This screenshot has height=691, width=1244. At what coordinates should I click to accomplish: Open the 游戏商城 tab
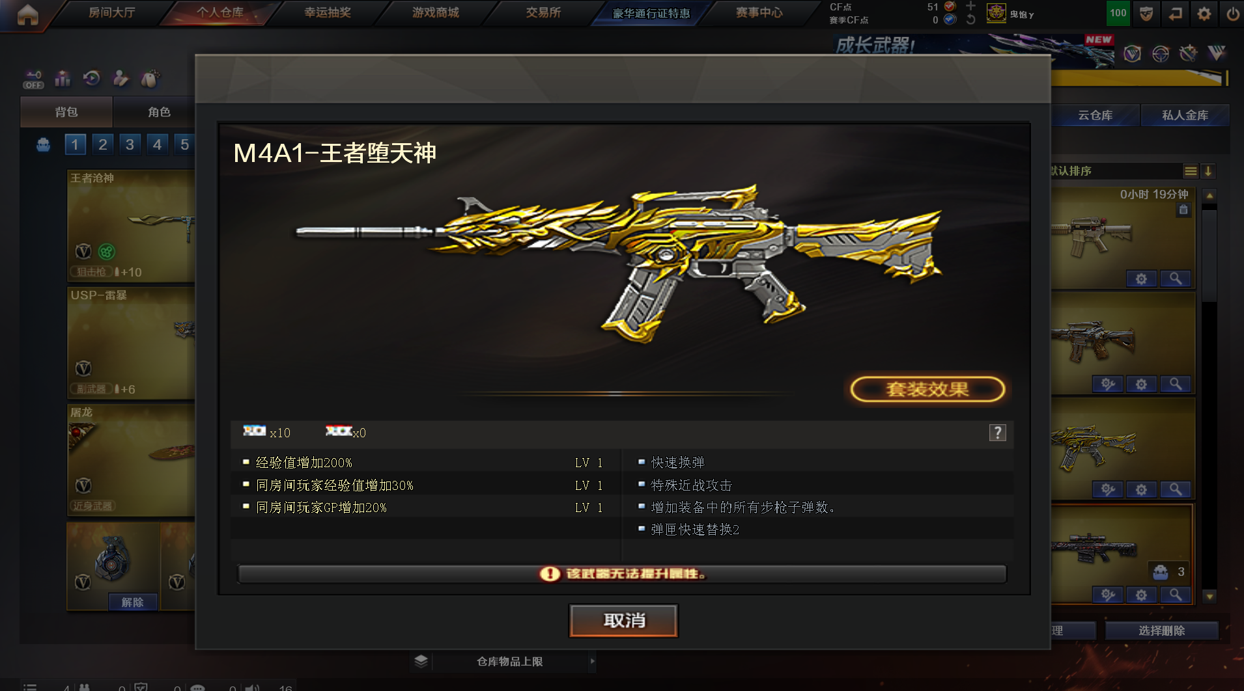(x=435, y=12)
